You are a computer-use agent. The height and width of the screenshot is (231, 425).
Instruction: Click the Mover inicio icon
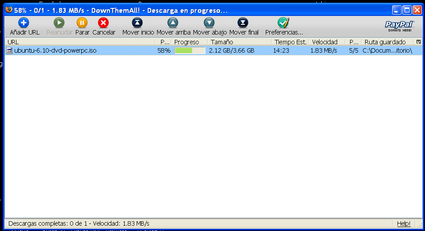click(x=138, y=23)
